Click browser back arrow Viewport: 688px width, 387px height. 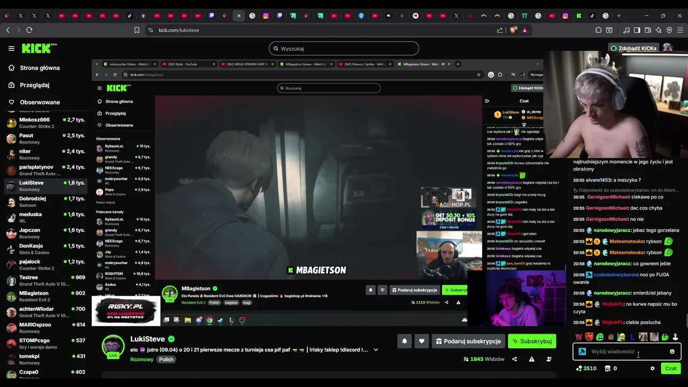pos(8,30)
